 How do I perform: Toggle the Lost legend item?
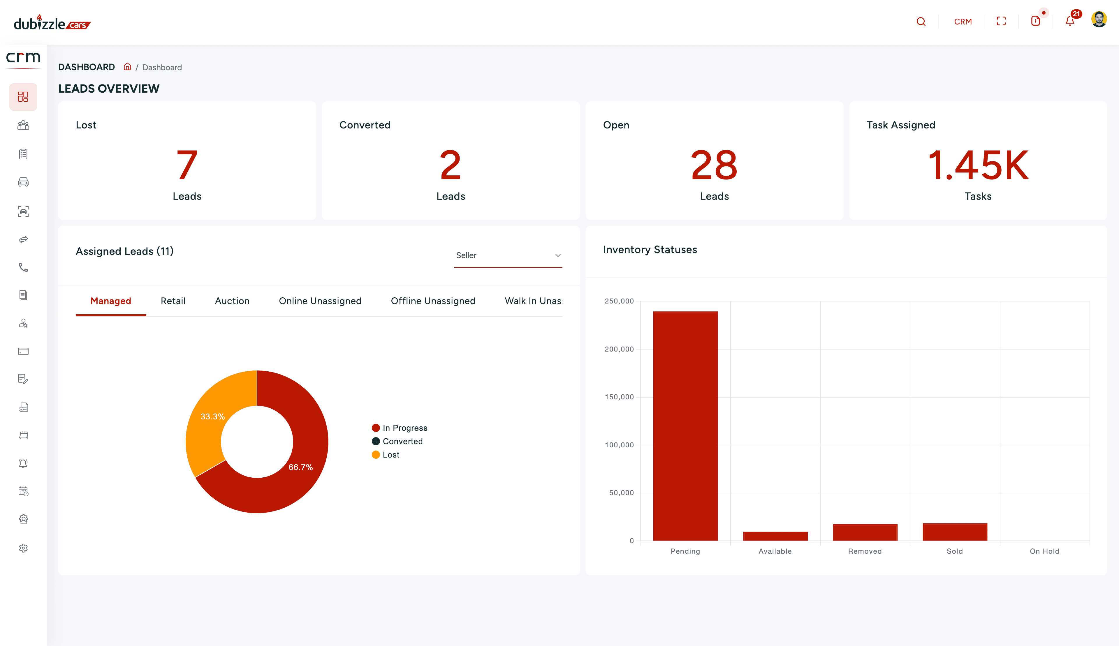click(x=386, y=454)
